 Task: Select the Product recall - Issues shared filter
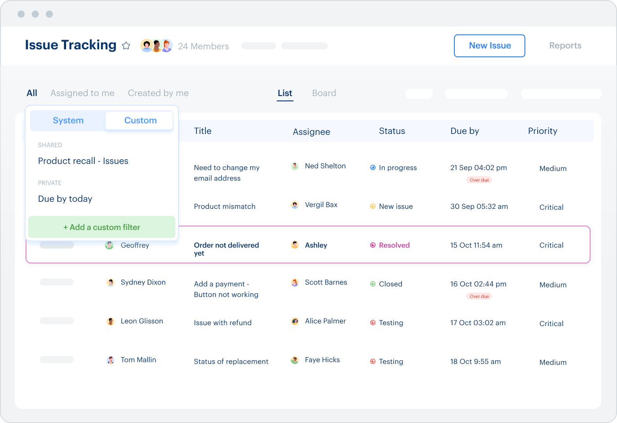click(x=83, y=161)
